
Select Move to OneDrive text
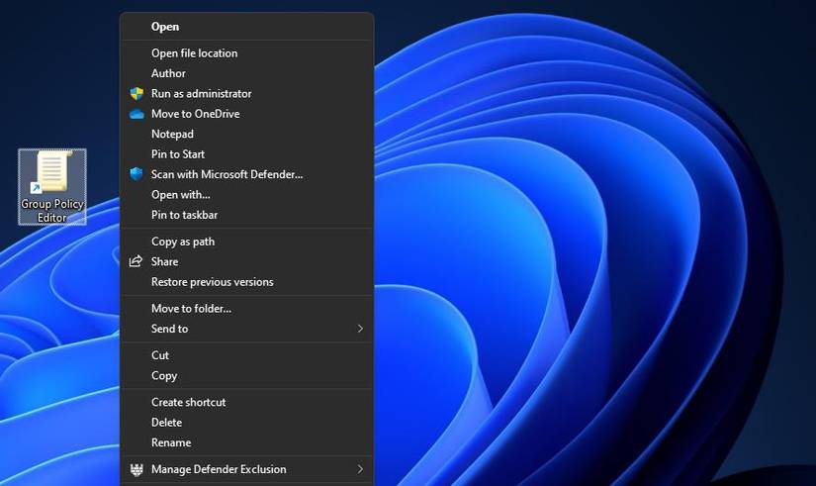point(195,114)
